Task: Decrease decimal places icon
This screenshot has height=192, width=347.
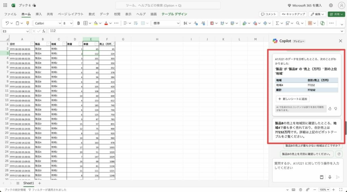Action: click(196, 23)
